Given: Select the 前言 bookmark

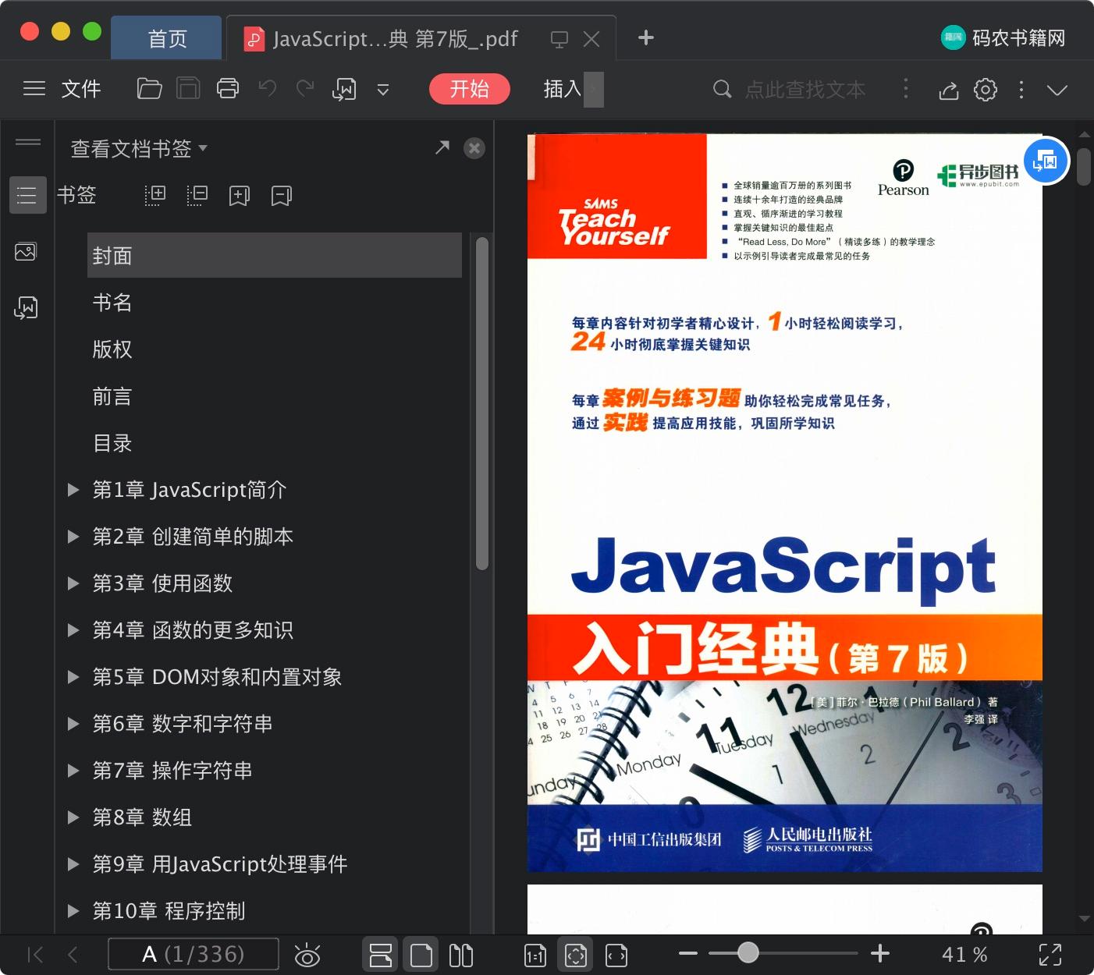Looking at the screenshot, I should pyautogui.click(x=112, y=396).
